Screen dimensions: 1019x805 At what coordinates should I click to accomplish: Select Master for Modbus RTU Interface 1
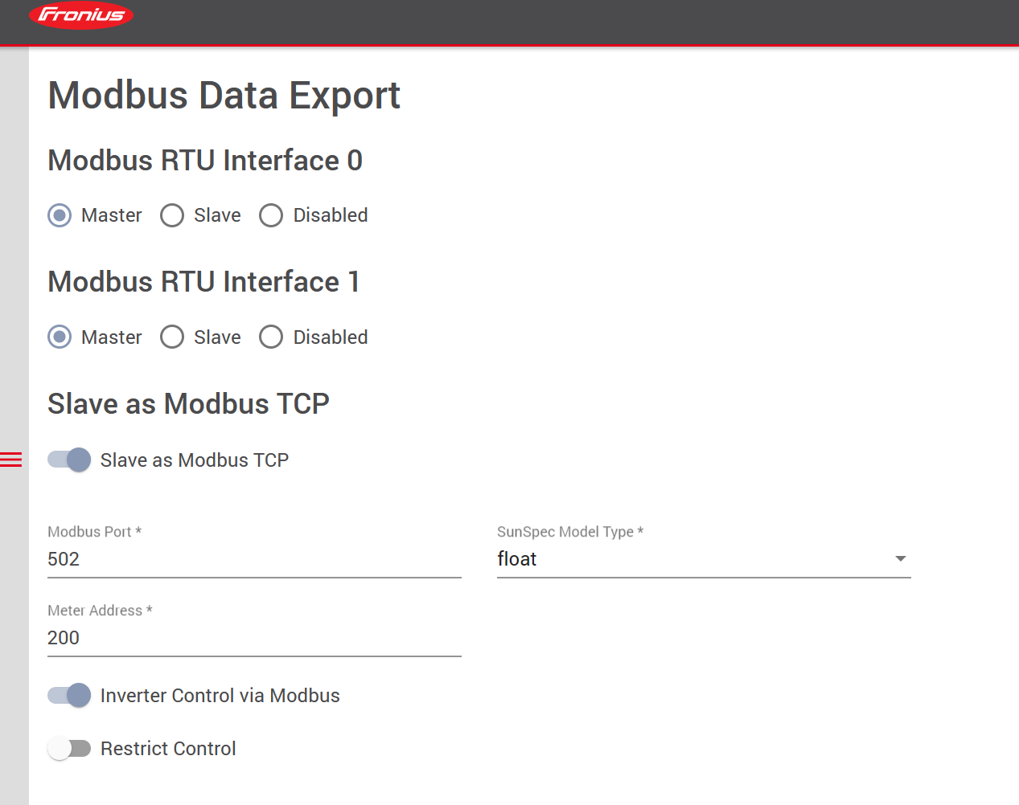point(60,337)
